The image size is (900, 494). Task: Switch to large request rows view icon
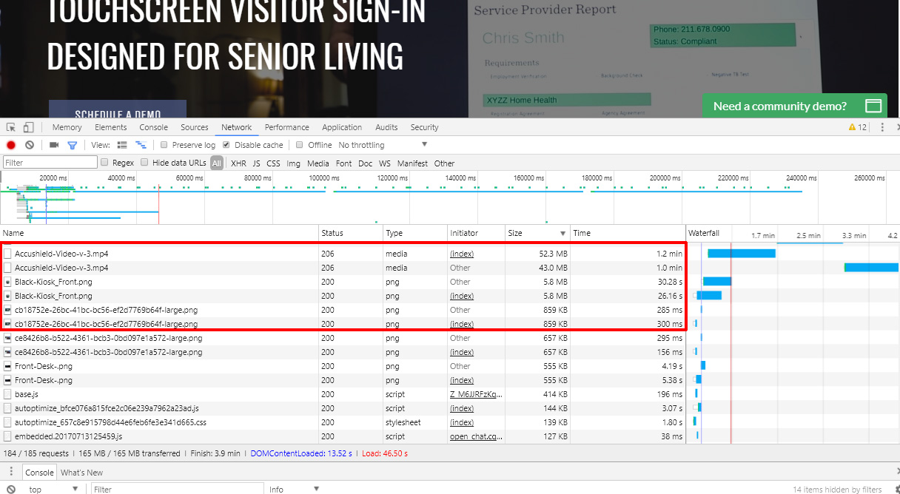(123, 145)
